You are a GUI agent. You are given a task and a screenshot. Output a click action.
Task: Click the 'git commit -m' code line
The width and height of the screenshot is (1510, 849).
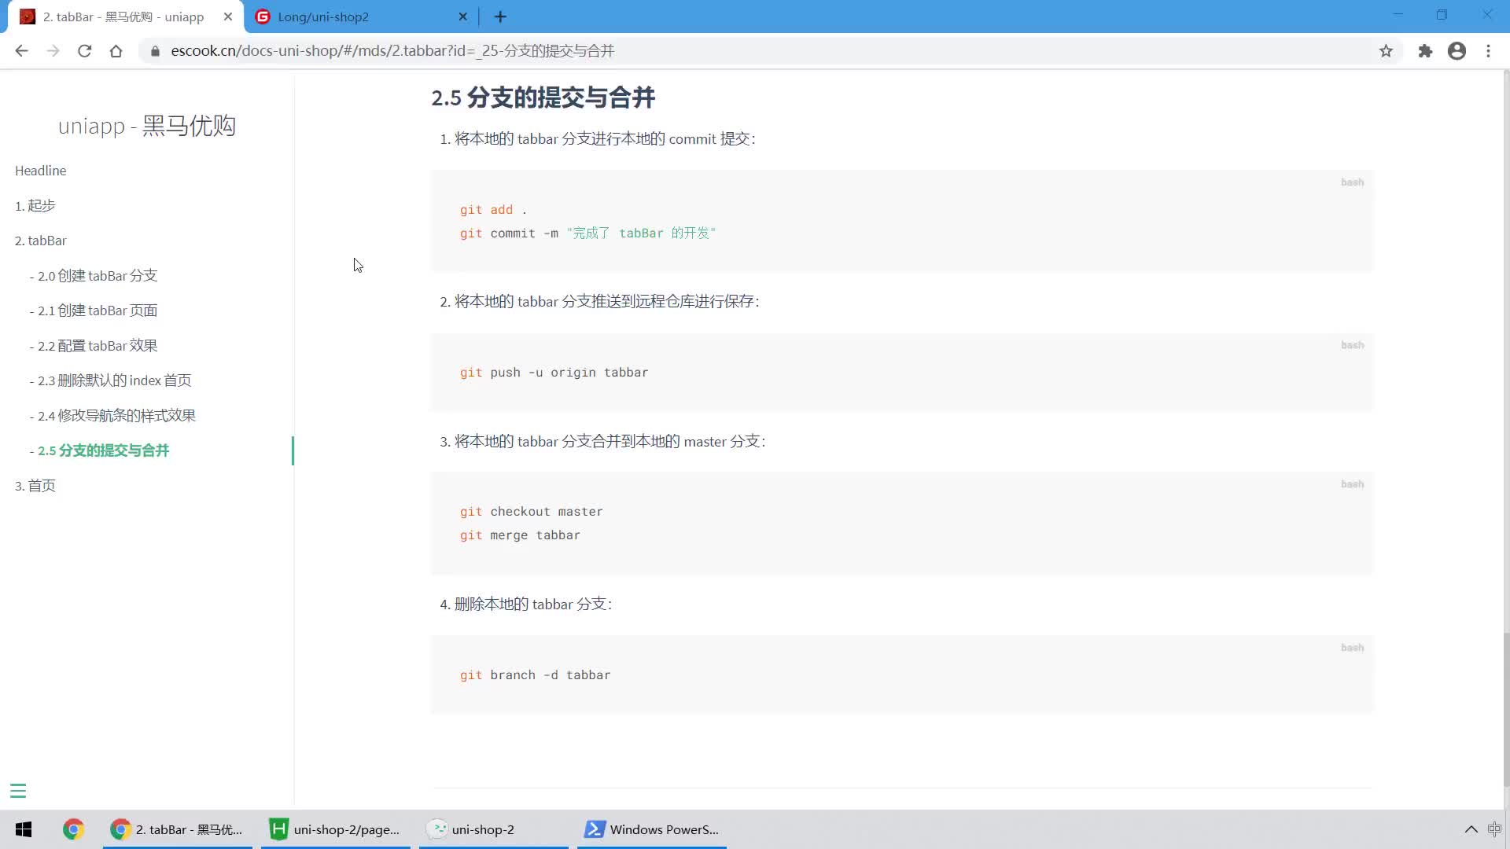click(587, 233)
